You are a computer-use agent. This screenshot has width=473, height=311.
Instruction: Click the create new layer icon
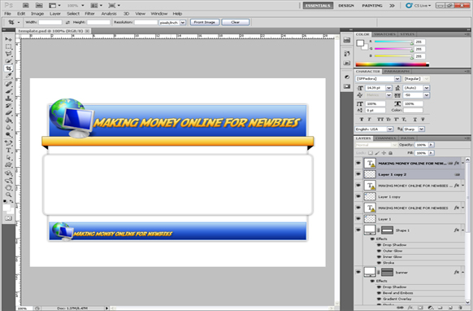(449, 308)
